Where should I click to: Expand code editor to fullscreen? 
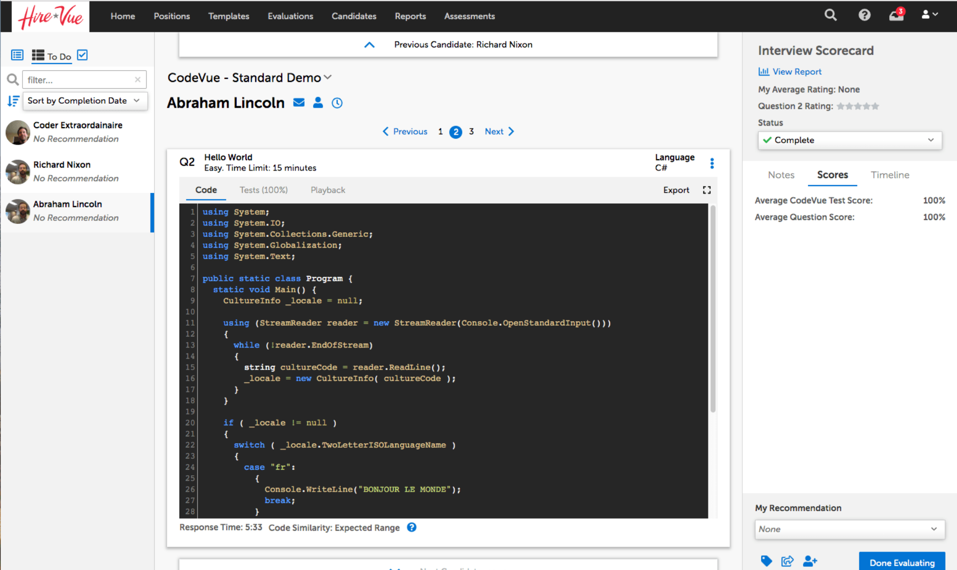(707, 190)
